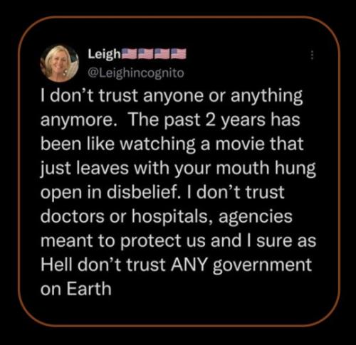Open the display name Leigh
The width and height of the screenshot is (356, 345).
point(105,55)
